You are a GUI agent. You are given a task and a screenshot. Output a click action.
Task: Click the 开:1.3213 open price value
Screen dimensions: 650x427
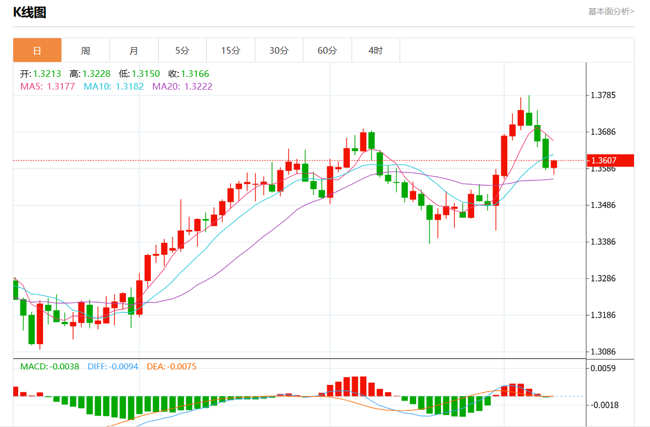tap(41, 74)
